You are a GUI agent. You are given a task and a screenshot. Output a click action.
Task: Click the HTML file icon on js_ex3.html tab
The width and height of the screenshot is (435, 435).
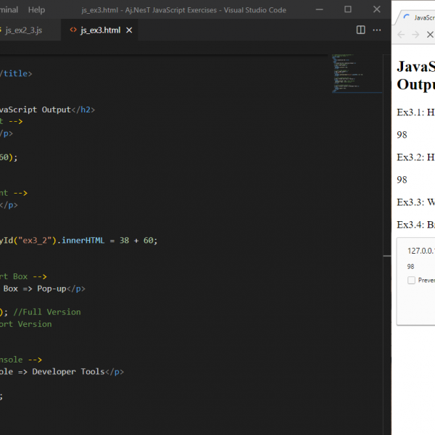72,30
